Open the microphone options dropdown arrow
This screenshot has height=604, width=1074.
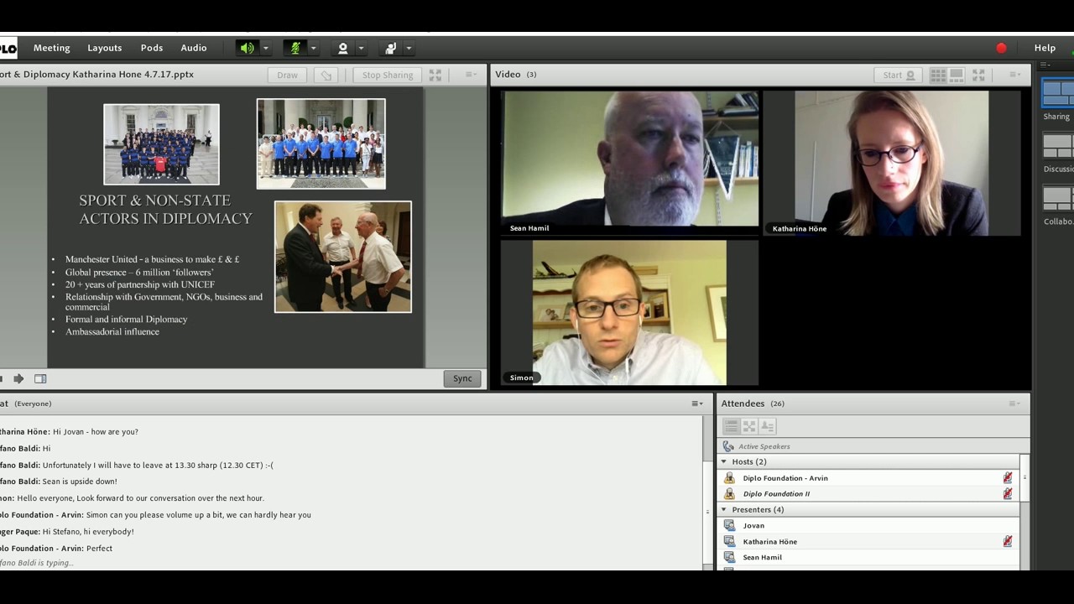click(314, 48)
